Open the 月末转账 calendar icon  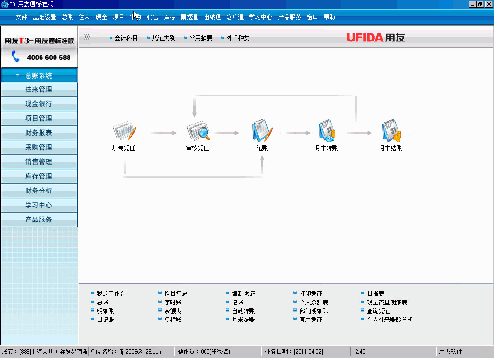click(x=327, y=130)
